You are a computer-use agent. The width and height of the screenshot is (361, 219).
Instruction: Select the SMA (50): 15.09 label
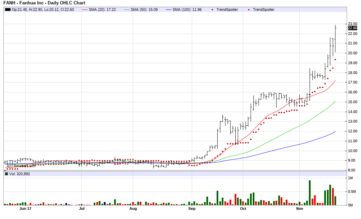click(x=144, y=10)
